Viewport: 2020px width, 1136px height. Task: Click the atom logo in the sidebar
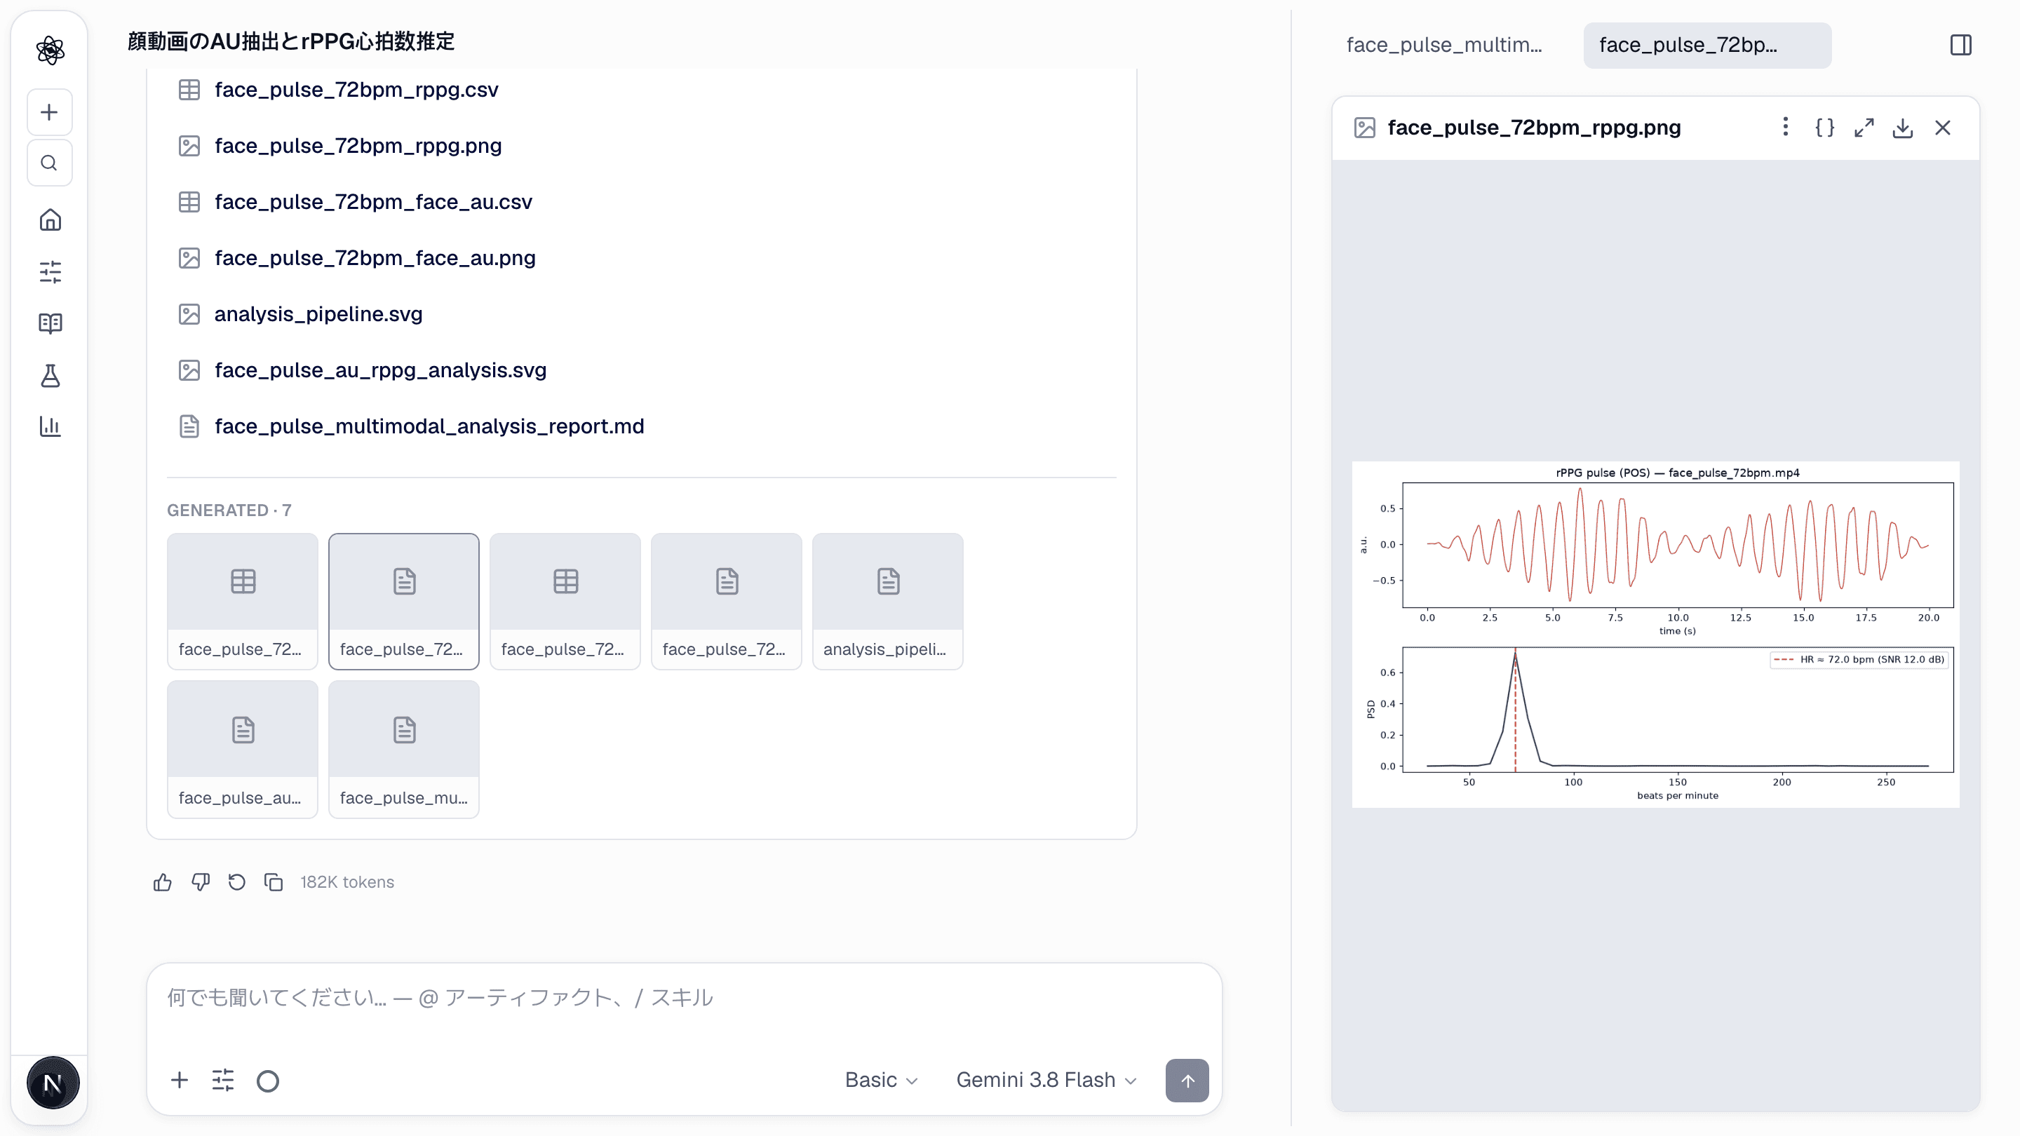[x=50, y=50]
